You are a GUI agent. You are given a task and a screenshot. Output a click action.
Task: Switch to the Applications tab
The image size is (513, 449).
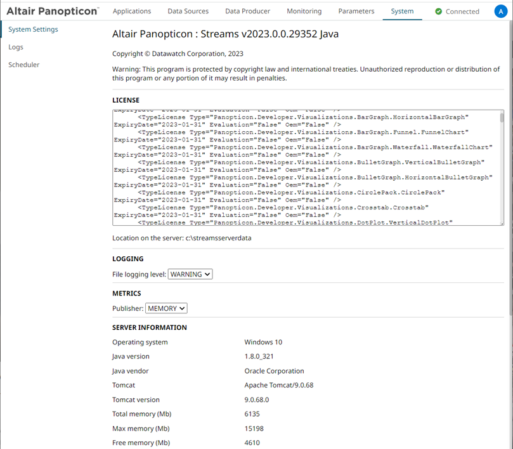pos(132,11)
